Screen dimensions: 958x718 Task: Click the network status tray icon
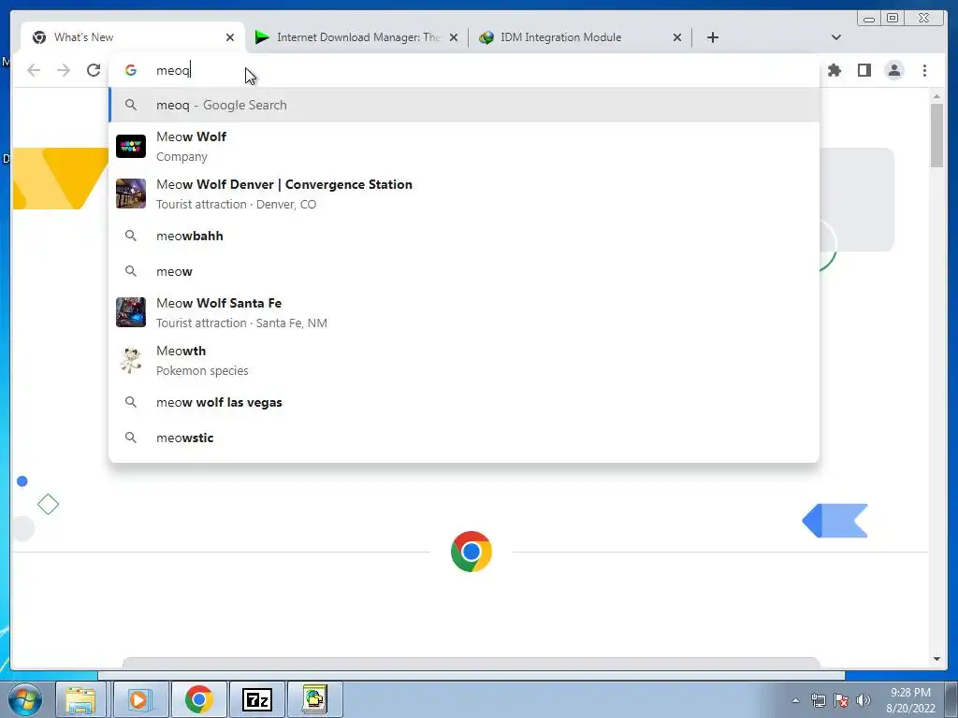pyautogui.click(x=818, y=700)
